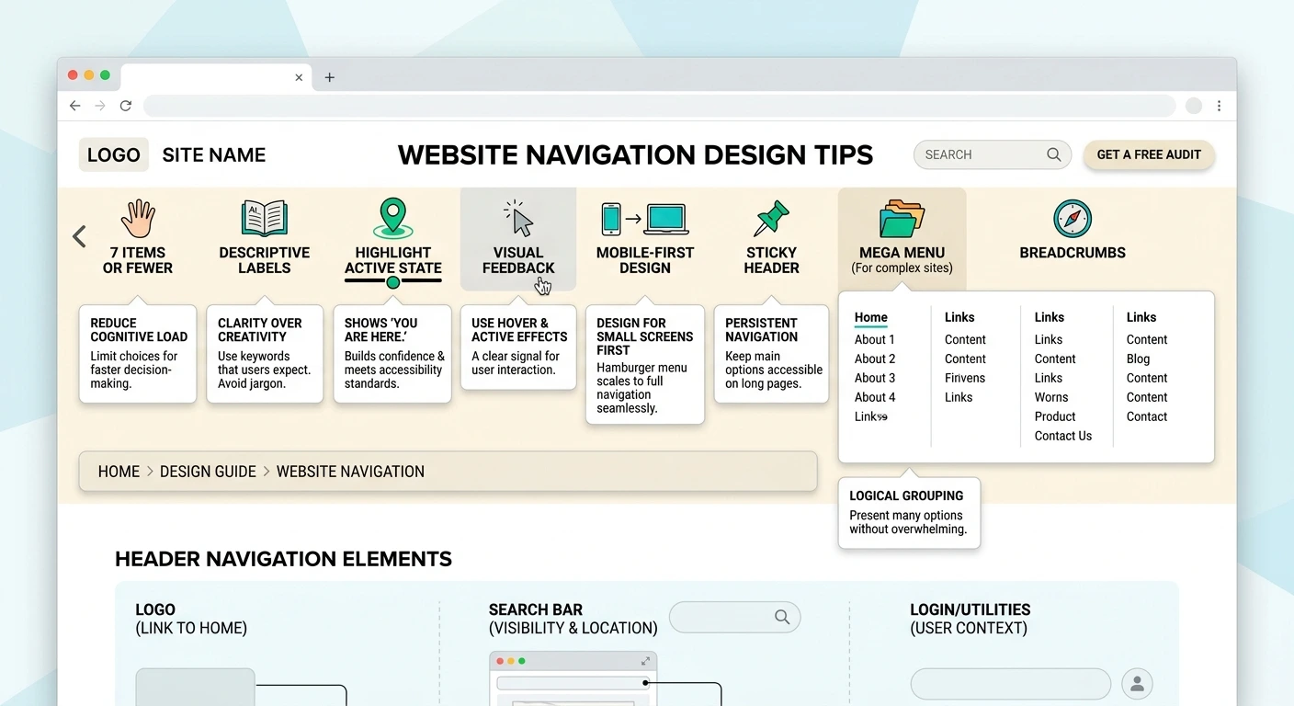Click the user avatar icon under Login/Utilities
Image resolution: width=1294 pixels, height=706 pixels.
[x=1137, y=684]
